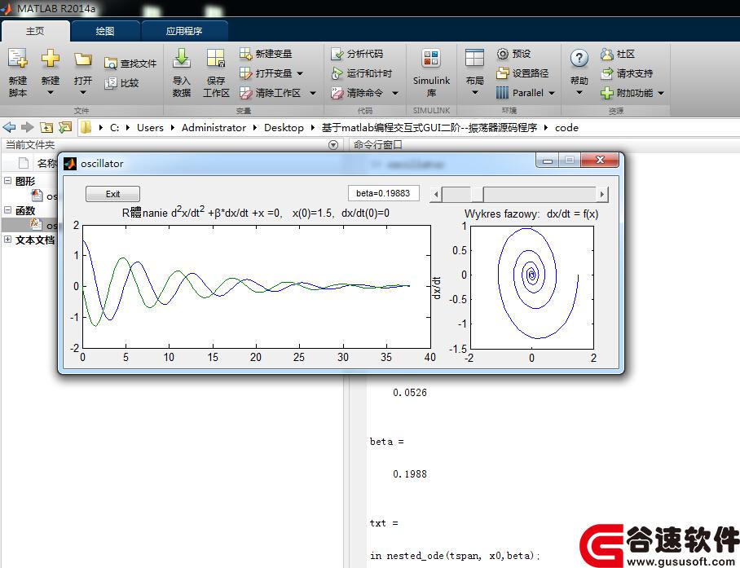Click the forward arrow in address bar
Image resolution: width=740 pixels, height=568 pixels.
coord(28,127)
